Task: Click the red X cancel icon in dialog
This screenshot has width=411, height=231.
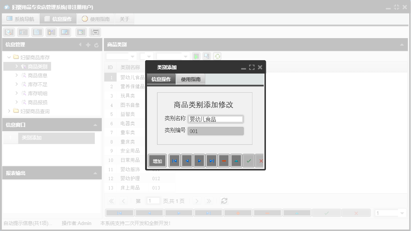Action: [x=261, y=161]
